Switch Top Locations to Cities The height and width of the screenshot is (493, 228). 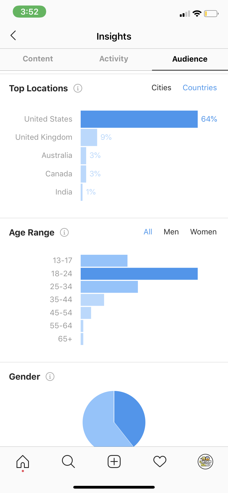[161, 88]
